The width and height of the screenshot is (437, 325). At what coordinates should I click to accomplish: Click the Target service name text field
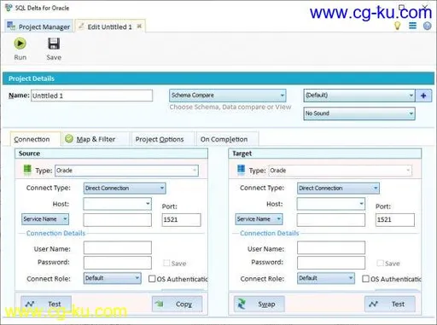331,220
